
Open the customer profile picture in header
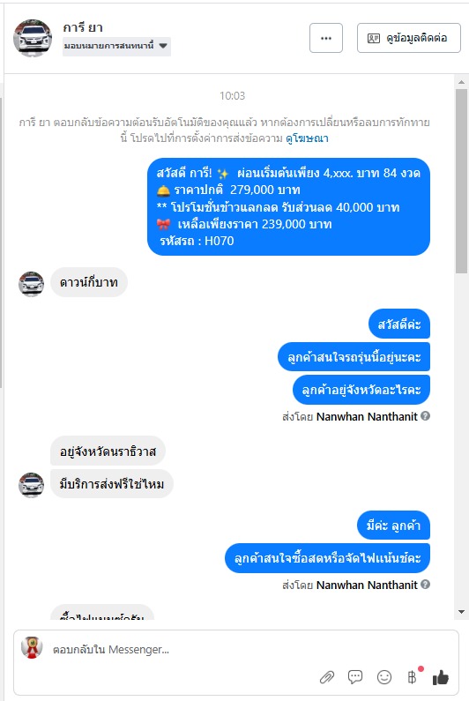click(33, 38)
